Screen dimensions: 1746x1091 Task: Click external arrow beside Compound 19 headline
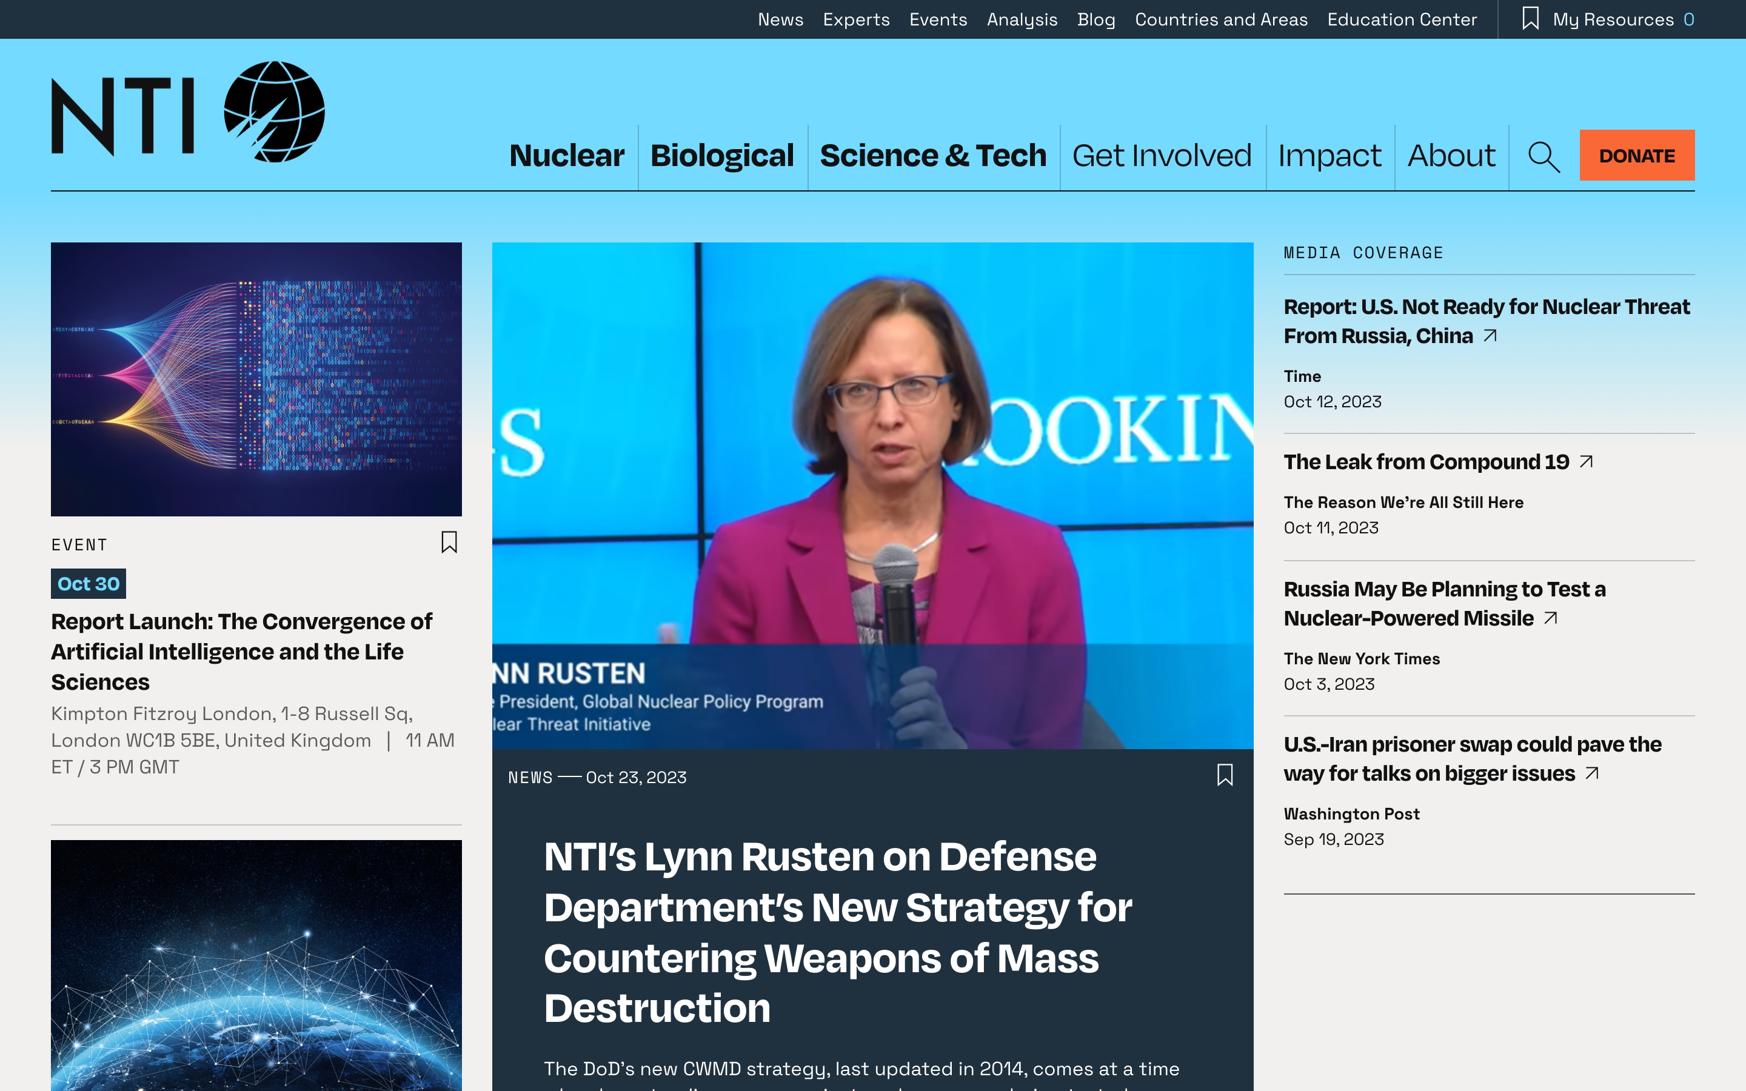1586,462
